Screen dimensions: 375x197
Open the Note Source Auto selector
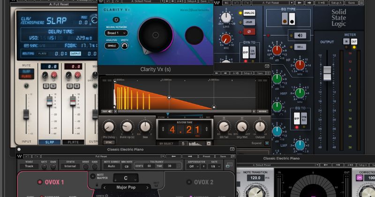point(111,166)
